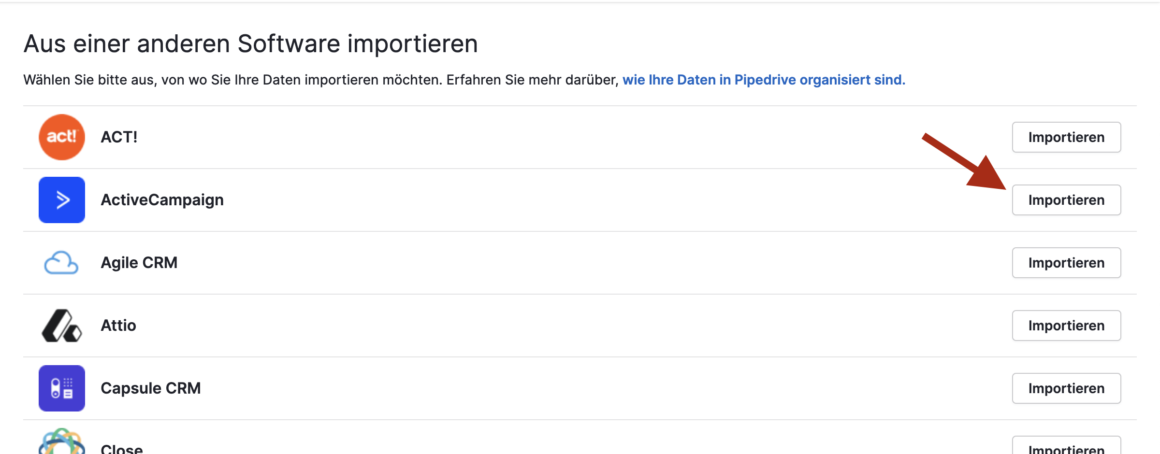Click the 'Aus einer anderen Software importieren' heading
This screenshot has height=454, width=1160.
(x=250, y=44)
